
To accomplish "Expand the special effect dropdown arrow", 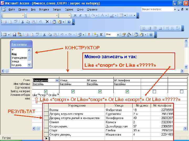I will (x=134, y=15).
